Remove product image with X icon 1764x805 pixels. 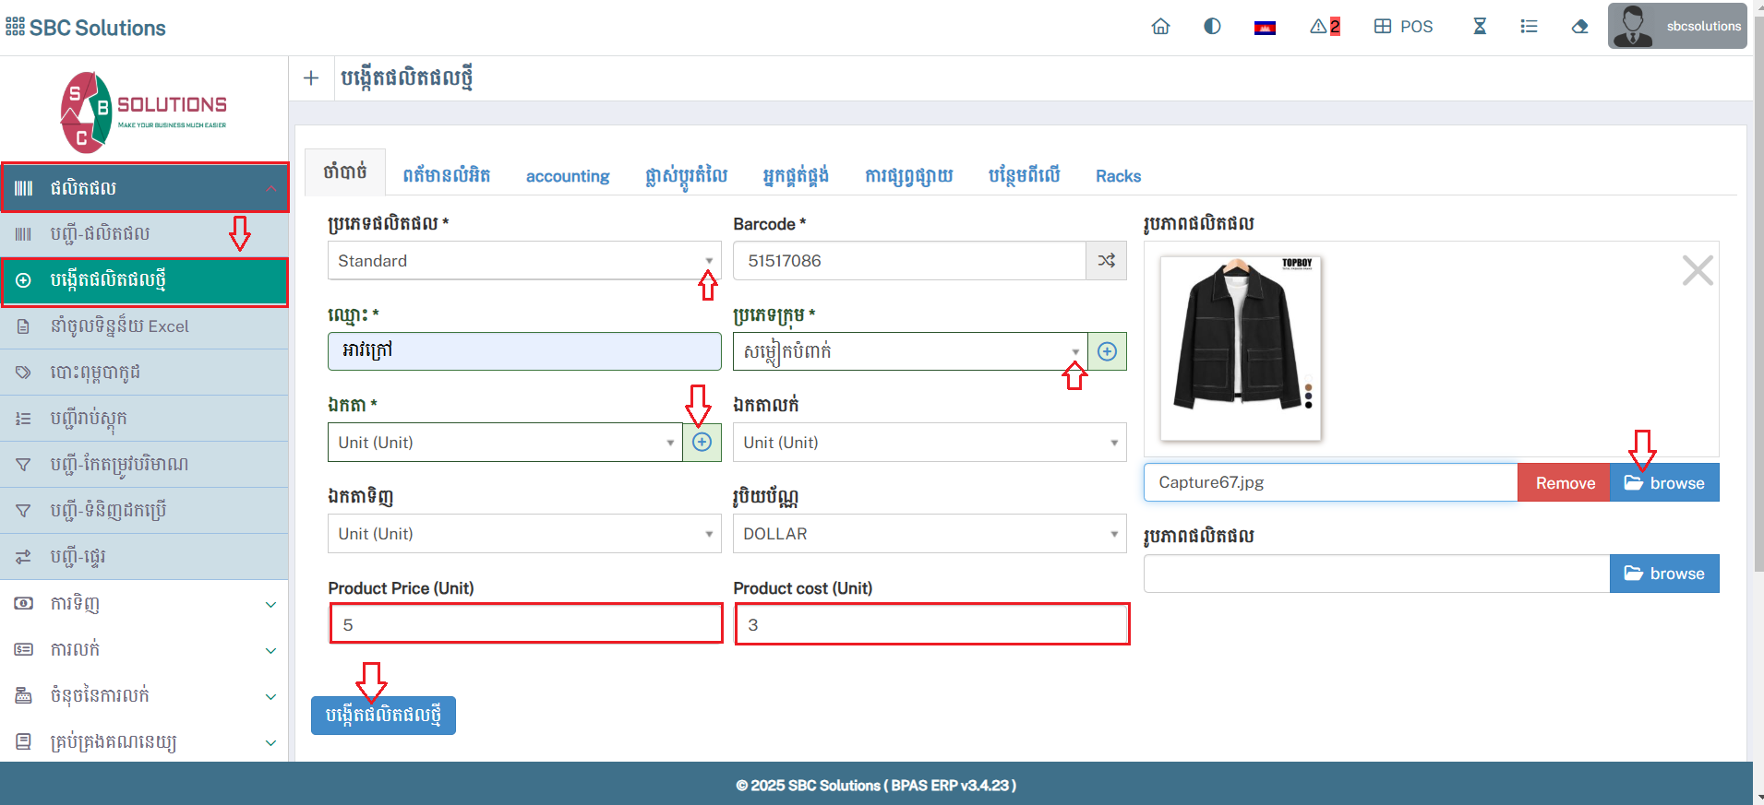(x=1697, y=271)
